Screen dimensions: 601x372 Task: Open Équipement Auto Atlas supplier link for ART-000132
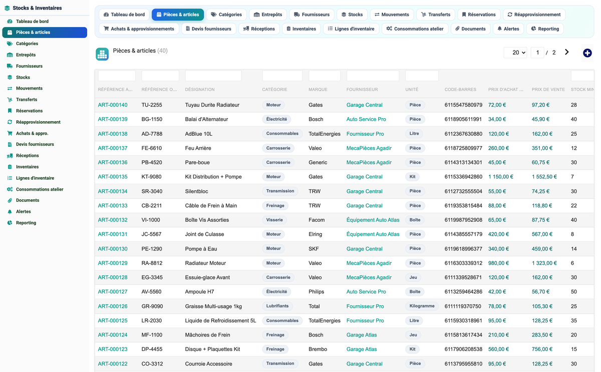373,220
